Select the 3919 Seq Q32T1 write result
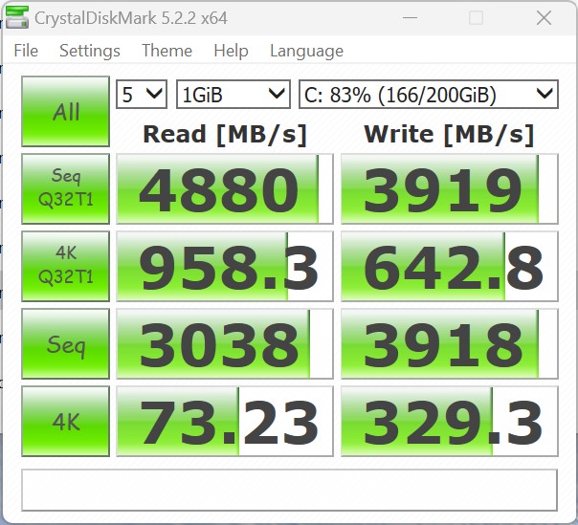Viewport: 578px width, 525px height. click(x=450, y=188)
